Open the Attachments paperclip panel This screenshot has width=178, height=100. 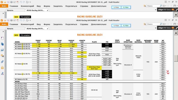click(x=2, y=62)
